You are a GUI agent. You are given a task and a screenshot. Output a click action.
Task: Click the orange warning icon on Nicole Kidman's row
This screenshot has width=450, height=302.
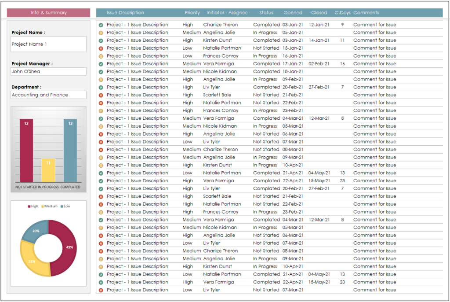click(x=102, y=126)
